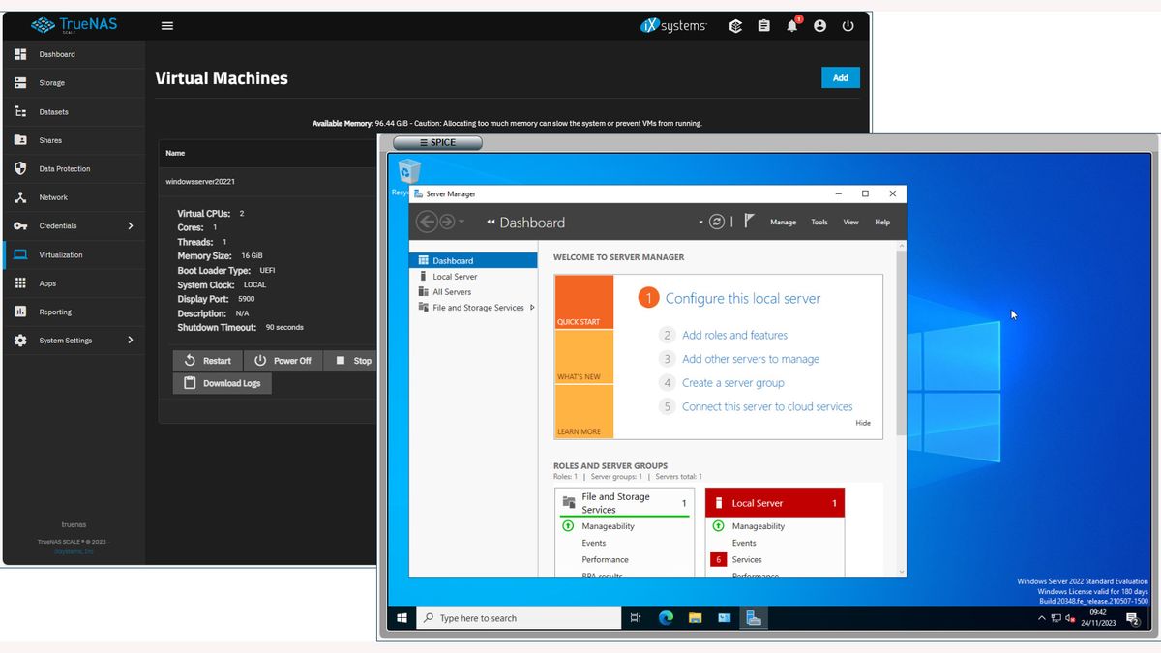The width and height of the screenshot is (1161, 653).
Task: Open the Manage menu in Server Manager
Action: coord(783,223)
